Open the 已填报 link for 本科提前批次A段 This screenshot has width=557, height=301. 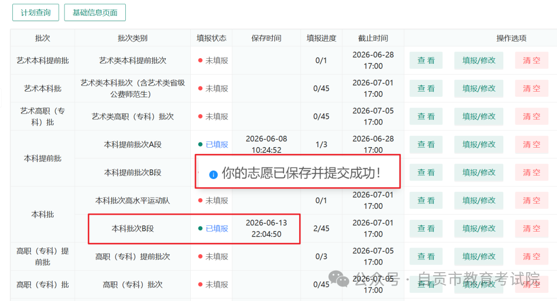217,144
